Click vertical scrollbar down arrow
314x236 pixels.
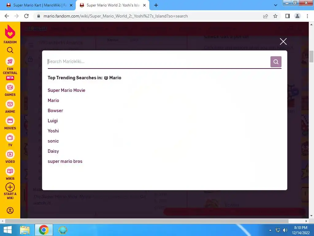click(311, 216)
